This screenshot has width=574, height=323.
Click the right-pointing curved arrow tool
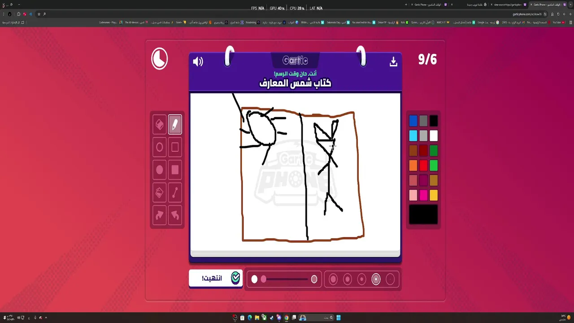pos(160,215)
